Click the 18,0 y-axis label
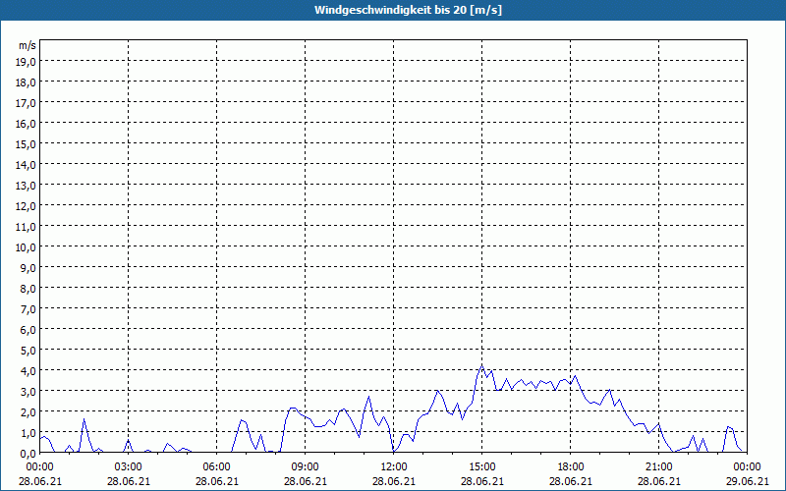786x491 pixels. (27, 82)
